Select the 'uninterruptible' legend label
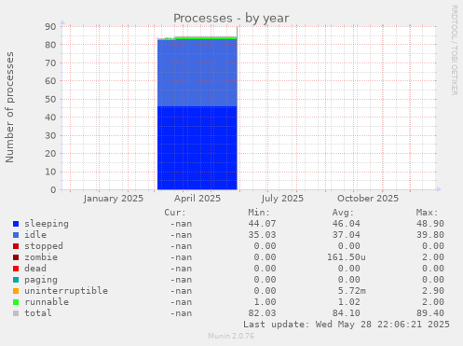This screenshot has height=346, width=463. [66, 291]
